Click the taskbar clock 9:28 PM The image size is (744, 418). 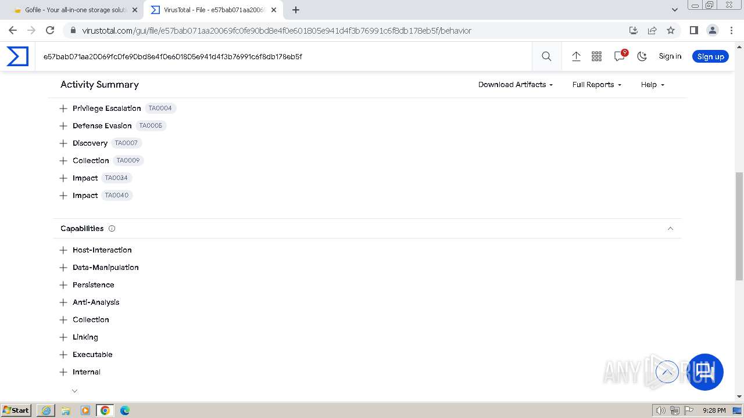point(714,410)
